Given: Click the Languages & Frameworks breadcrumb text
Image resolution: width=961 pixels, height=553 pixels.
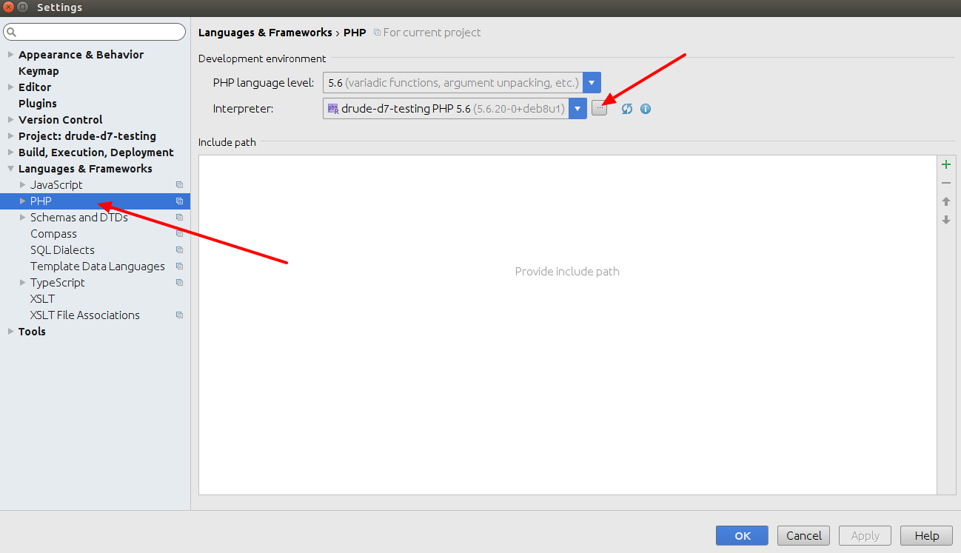Looking at the screenshot, I should (x=265, y=33).
